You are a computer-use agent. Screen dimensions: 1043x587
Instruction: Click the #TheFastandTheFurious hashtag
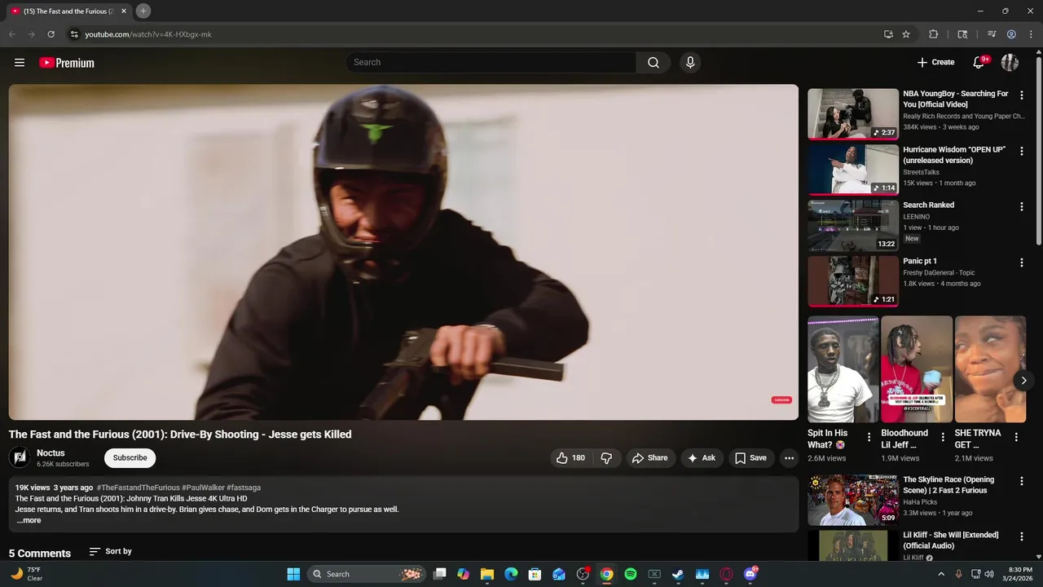coord(139,488)
